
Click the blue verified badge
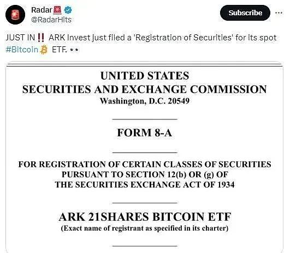coord(68,10)
